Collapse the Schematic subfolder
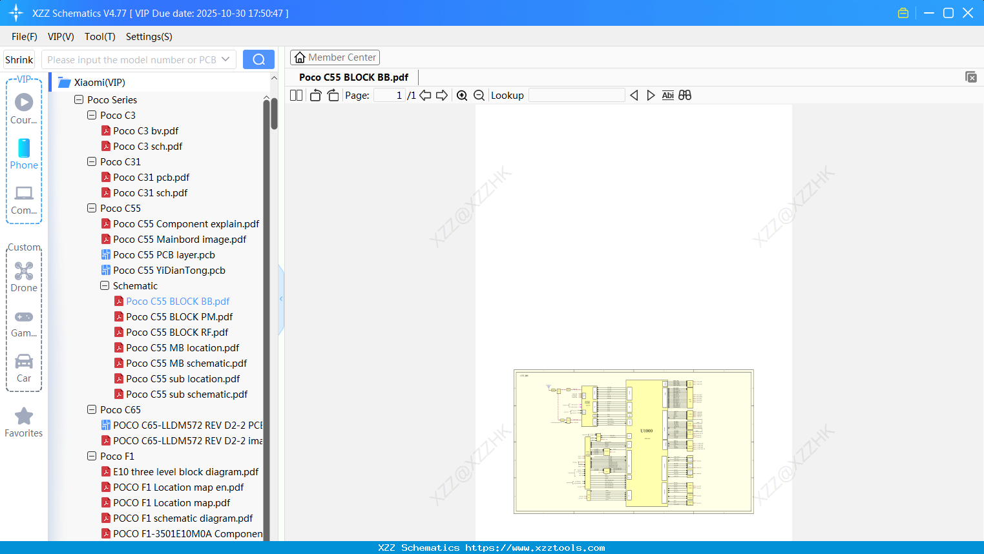Screen dimensions: 984x554 pyautogui.click(x=105, y=286)
